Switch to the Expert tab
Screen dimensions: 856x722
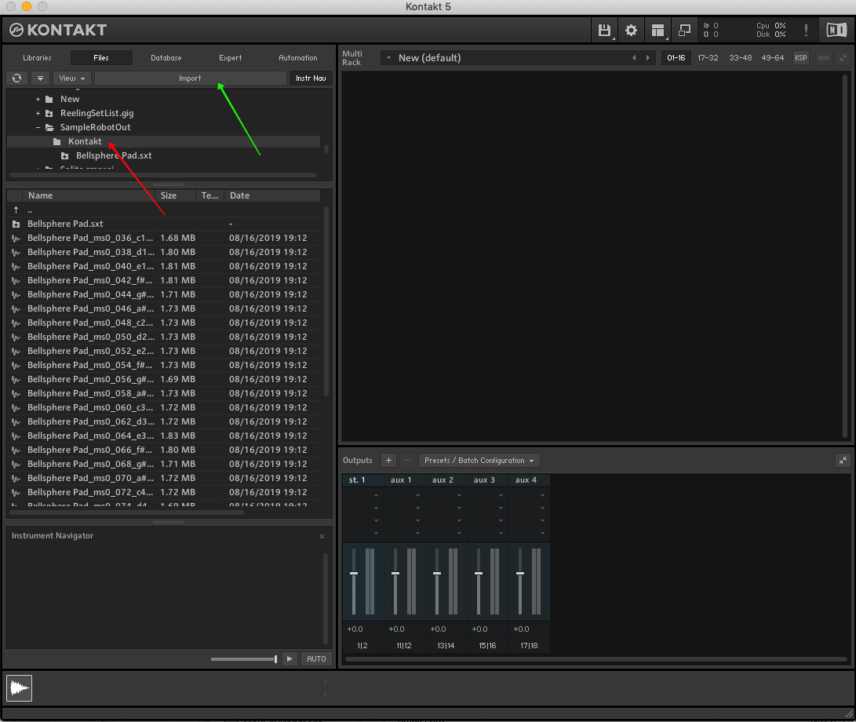coord(231,57)
